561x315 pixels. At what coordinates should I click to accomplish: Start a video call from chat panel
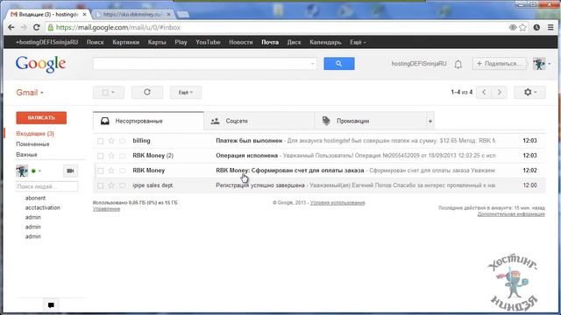[x=70, y=171]
